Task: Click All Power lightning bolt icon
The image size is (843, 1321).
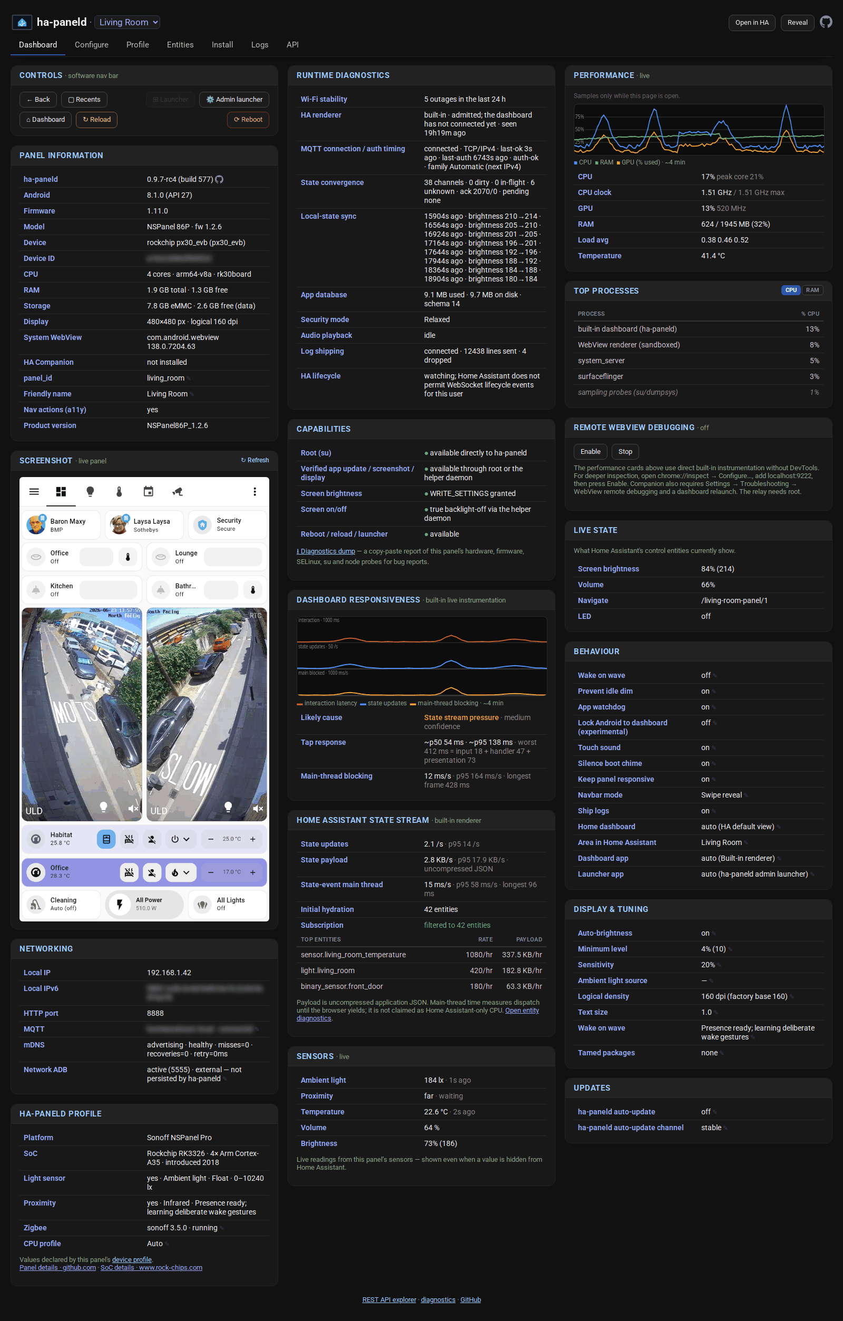Action: coord(119,904)
